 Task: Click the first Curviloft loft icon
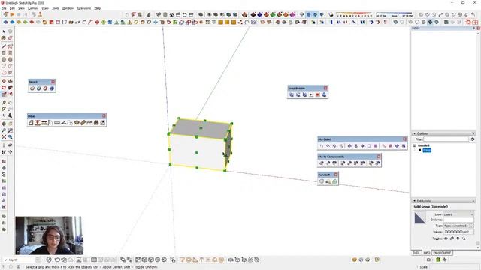pos(322,181)
